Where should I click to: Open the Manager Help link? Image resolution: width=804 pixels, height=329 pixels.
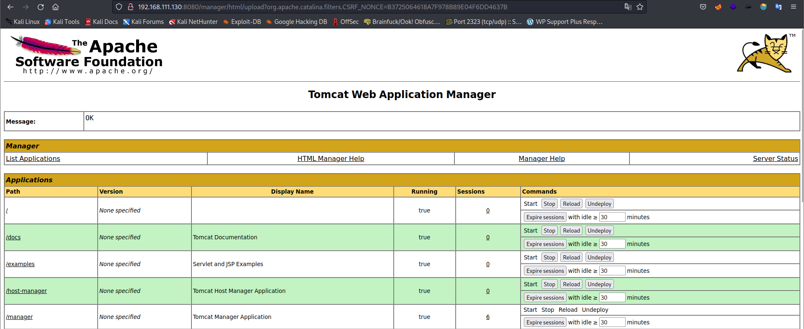tap(542, 158)
